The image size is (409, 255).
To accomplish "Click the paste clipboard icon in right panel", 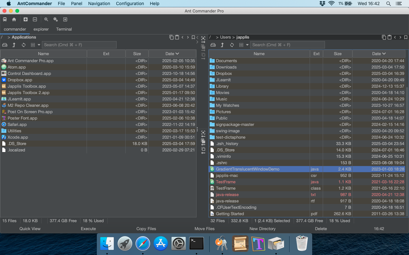I will point(390,37).
